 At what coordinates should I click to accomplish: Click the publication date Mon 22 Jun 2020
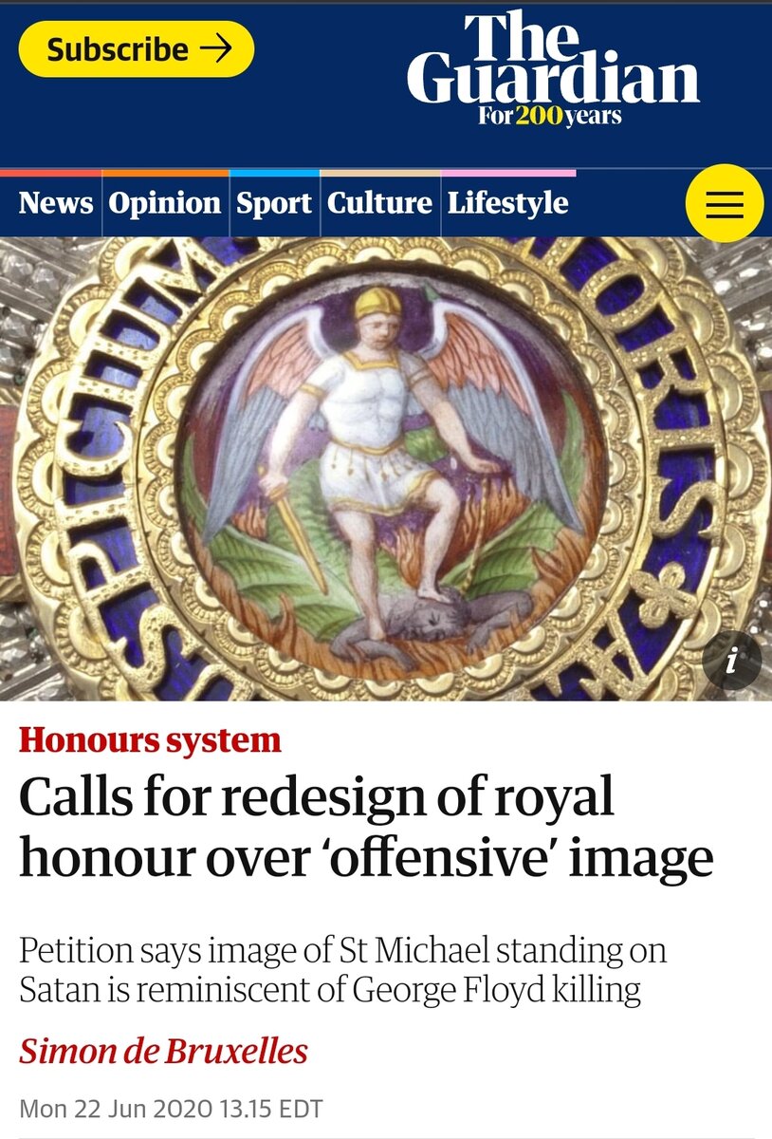point(172,1108)
